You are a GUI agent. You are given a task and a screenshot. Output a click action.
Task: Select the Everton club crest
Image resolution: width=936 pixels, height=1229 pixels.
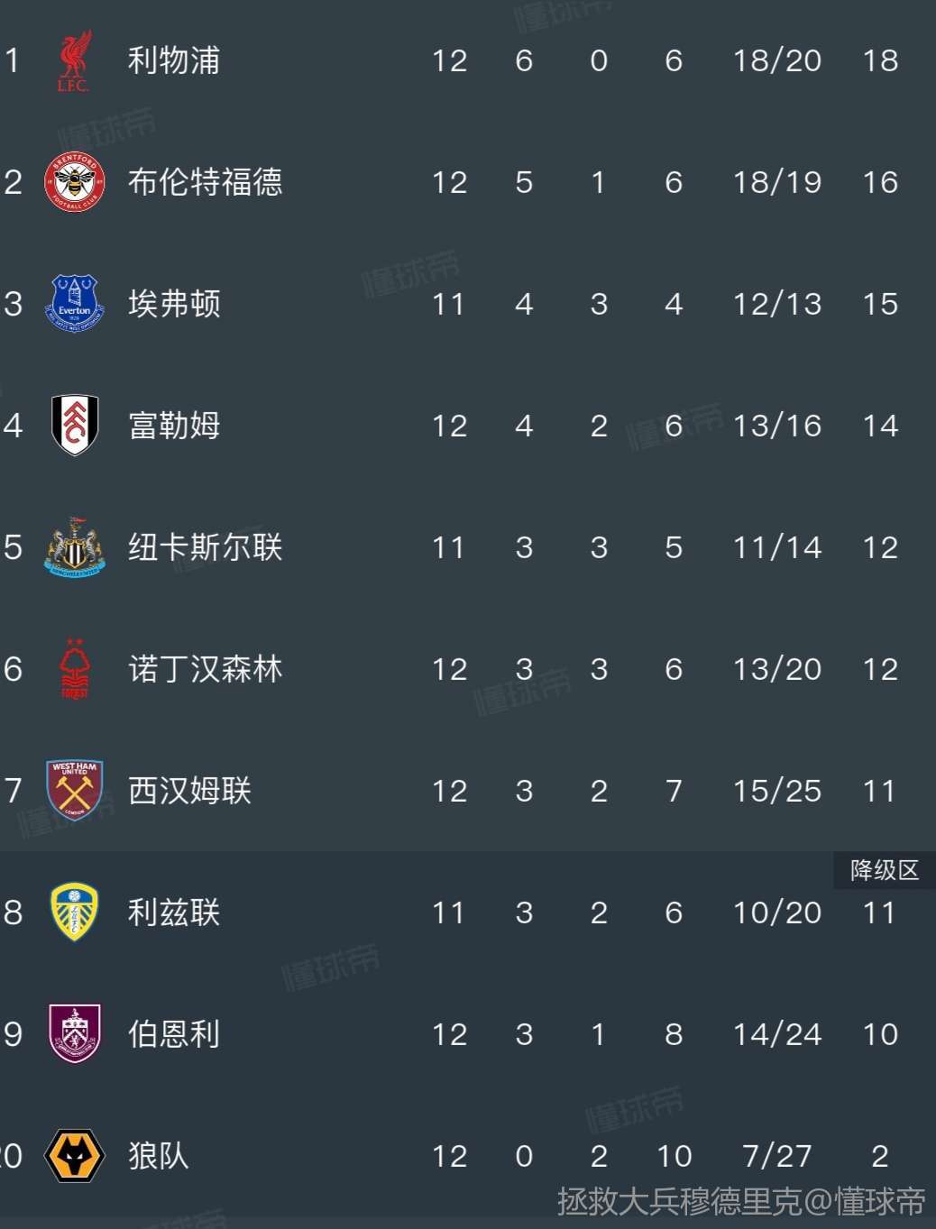[74, 304]
